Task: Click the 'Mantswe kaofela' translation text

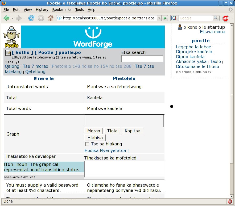Action: coord(105,108)
